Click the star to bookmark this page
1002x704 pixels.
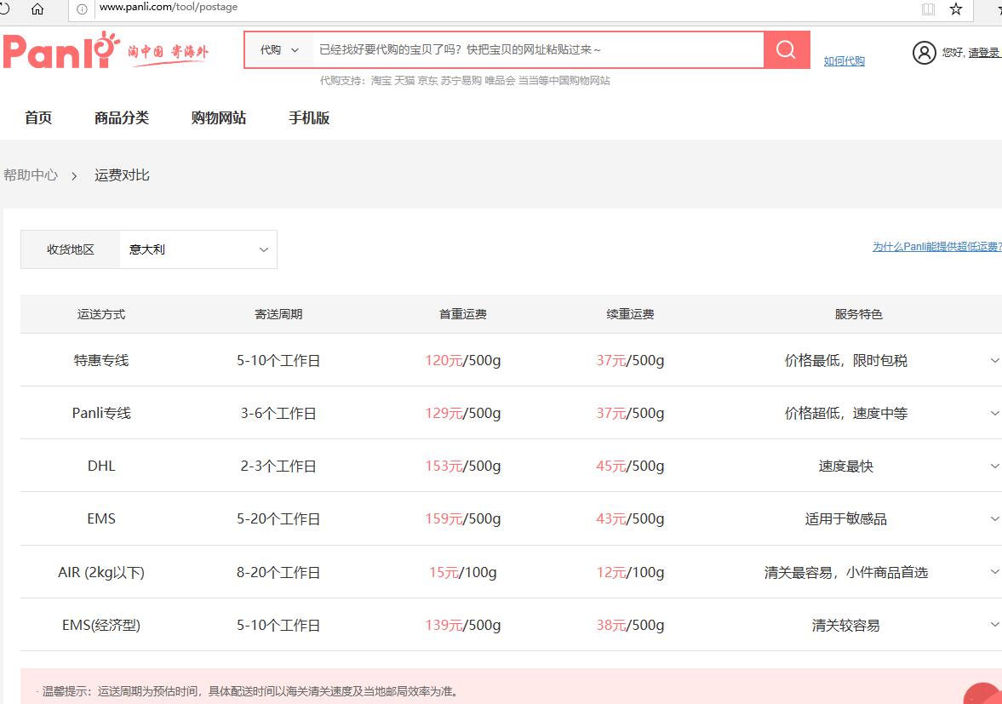955,11
